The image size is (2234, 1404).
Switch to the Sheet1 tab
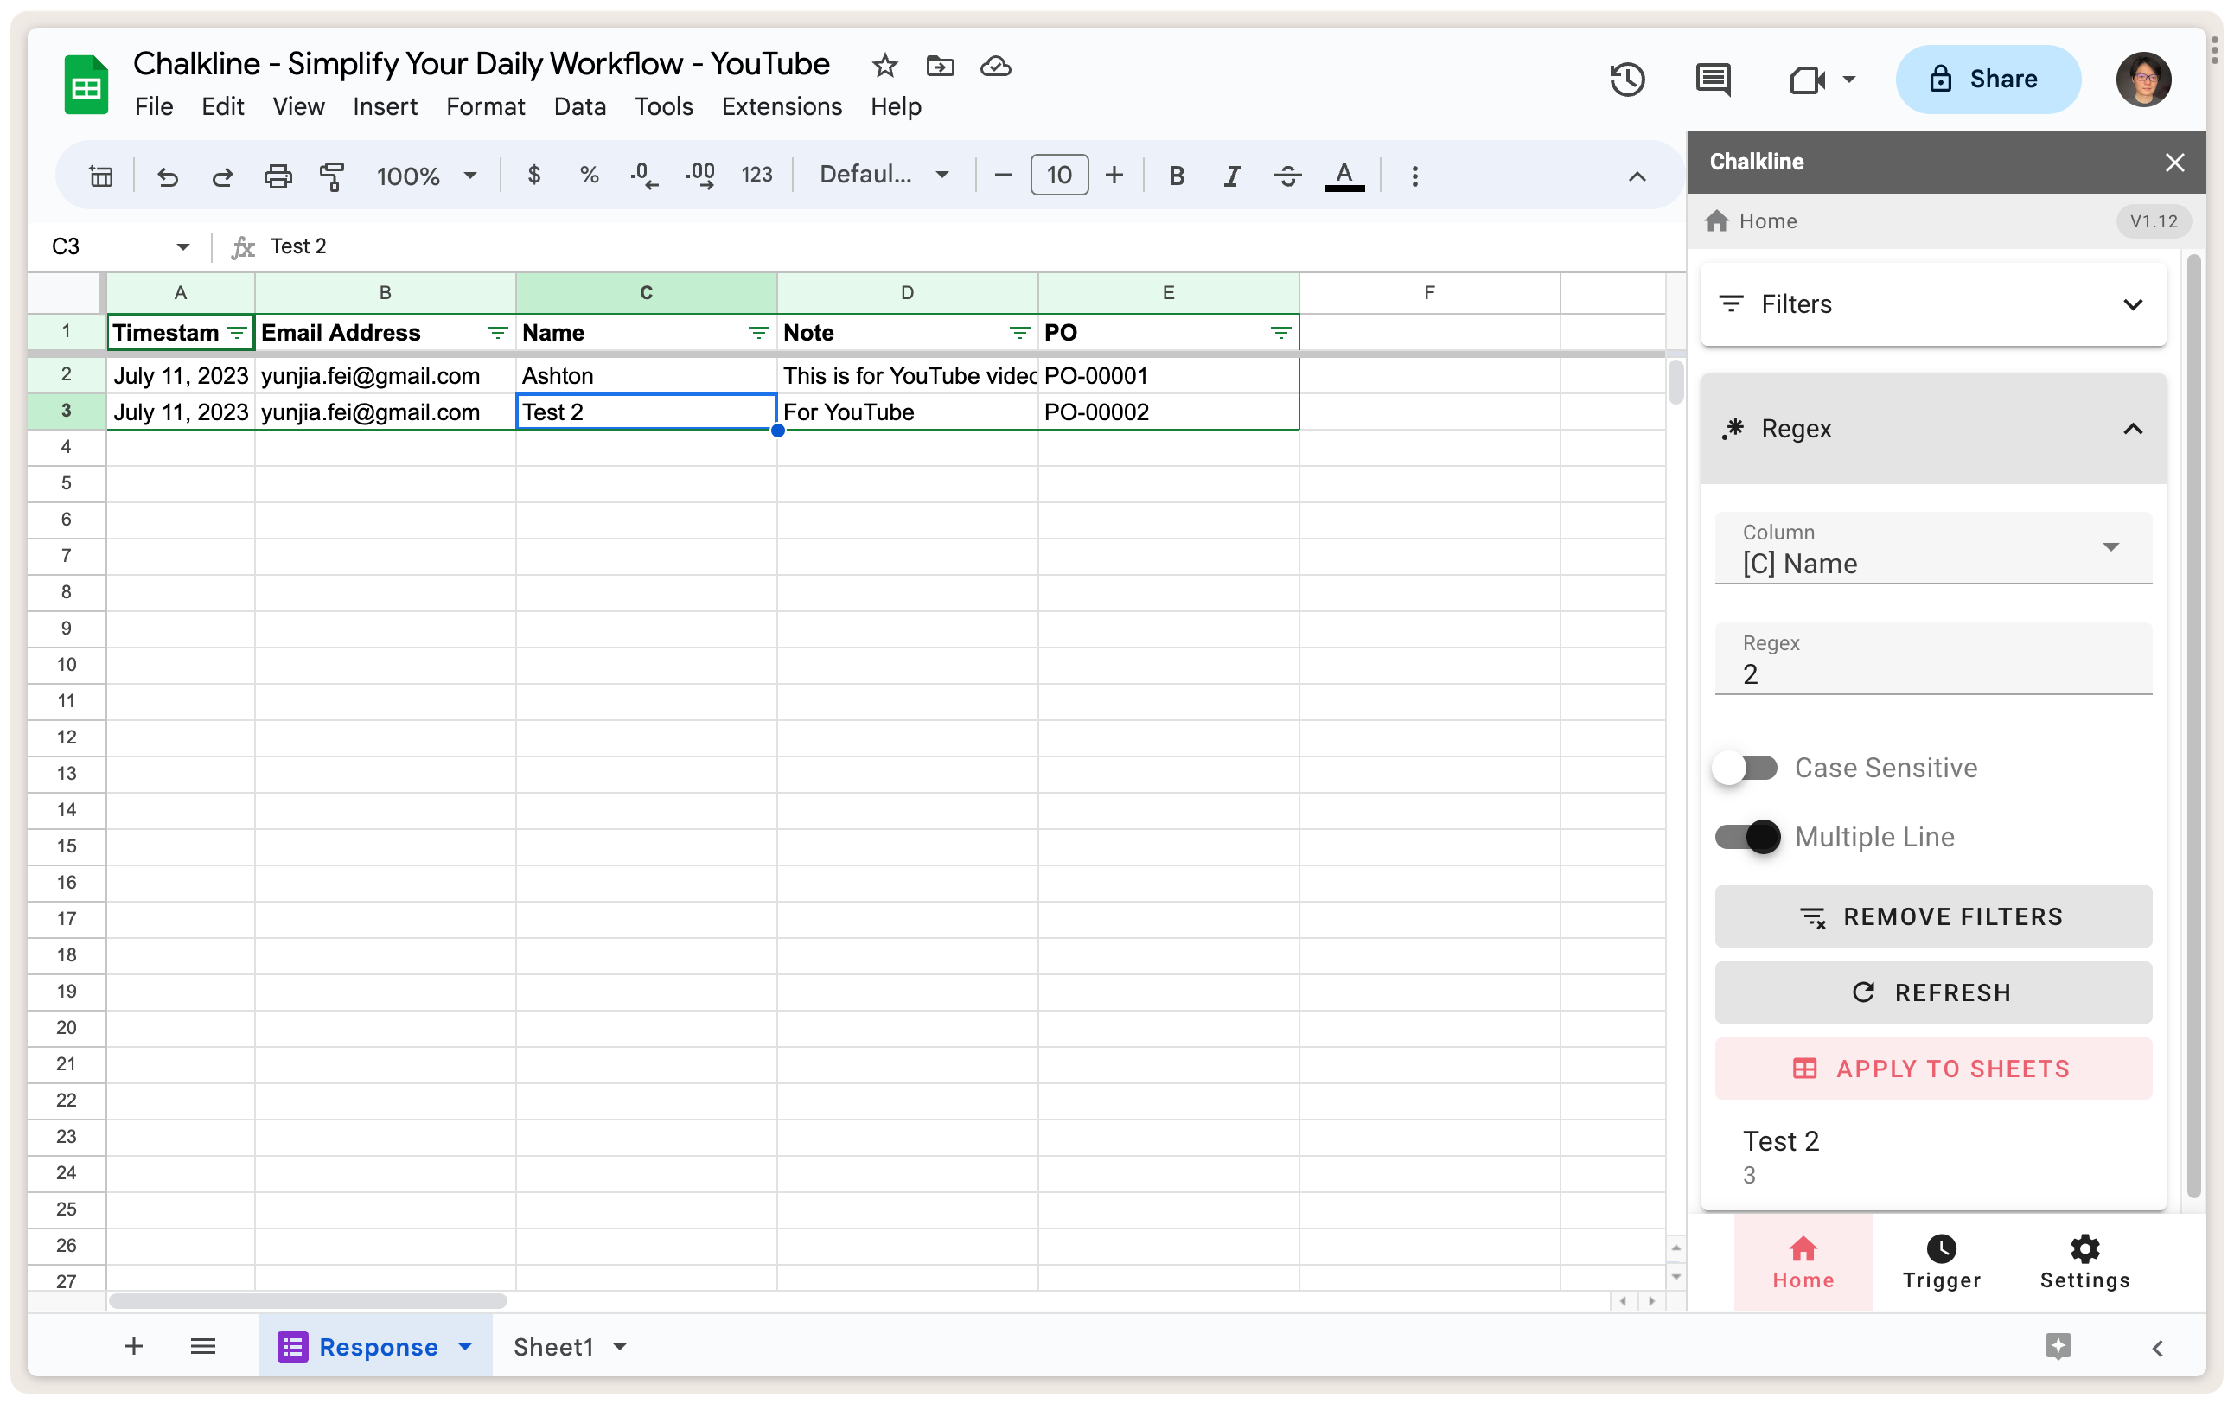[x=554, y=1346]
